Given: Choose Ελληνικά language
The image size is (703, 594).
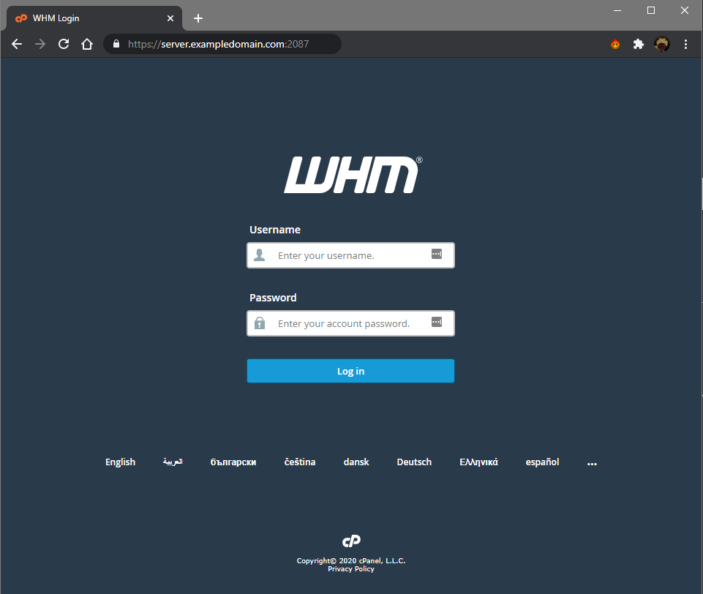Looking at the screenshot, I should point(479,462).
